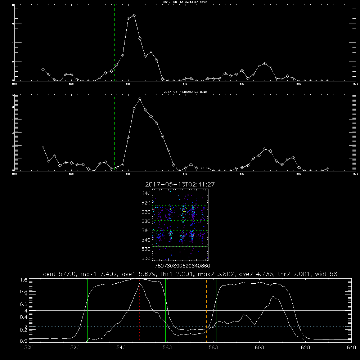Click the last diamond marker of the dusk curve near 865
The height and width of the screenshot is (360, 360).
tap(327, 169)
